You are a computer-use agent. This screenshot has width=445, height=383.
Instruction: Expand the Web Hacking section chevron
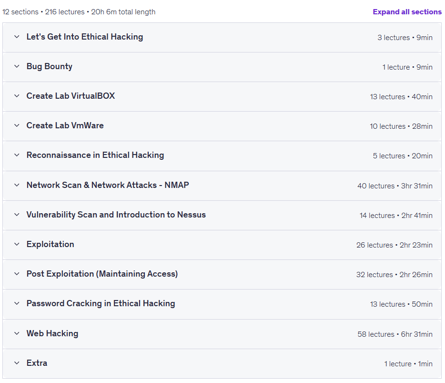click(17, 333)
